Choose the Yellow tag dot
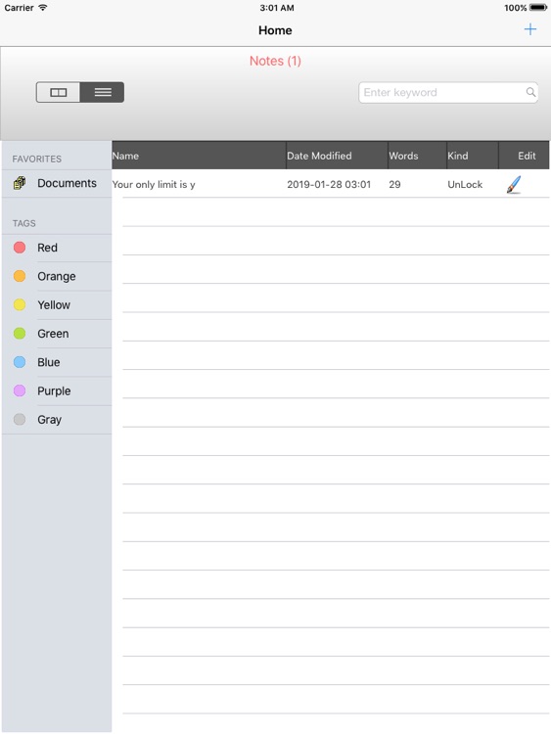This screenshot has height=734, width=551. 20,304
